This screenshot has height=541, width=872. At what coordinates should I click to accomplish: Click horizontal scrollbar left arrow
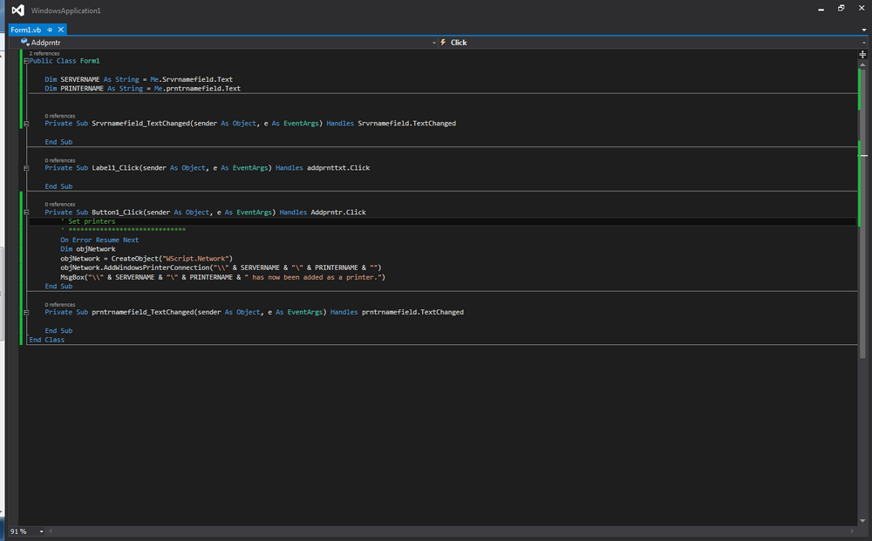point(51,531)
